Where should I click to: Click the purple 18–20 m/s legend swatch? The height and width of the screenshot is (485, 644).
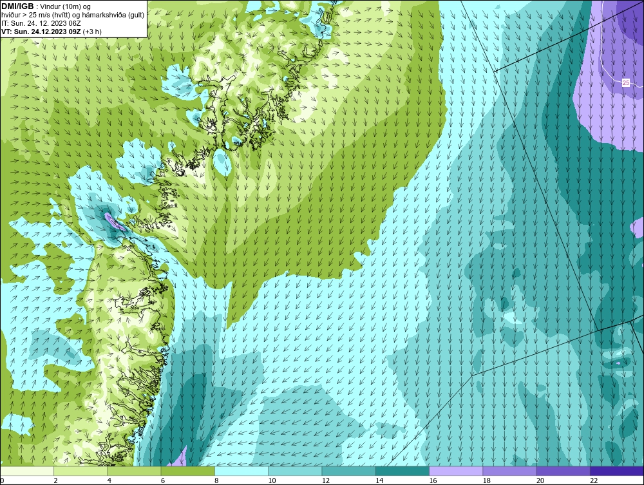click(509, 471)
